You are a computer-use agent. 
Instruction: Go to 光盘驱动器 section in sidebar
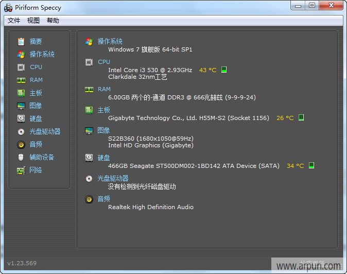coord(45,132)
